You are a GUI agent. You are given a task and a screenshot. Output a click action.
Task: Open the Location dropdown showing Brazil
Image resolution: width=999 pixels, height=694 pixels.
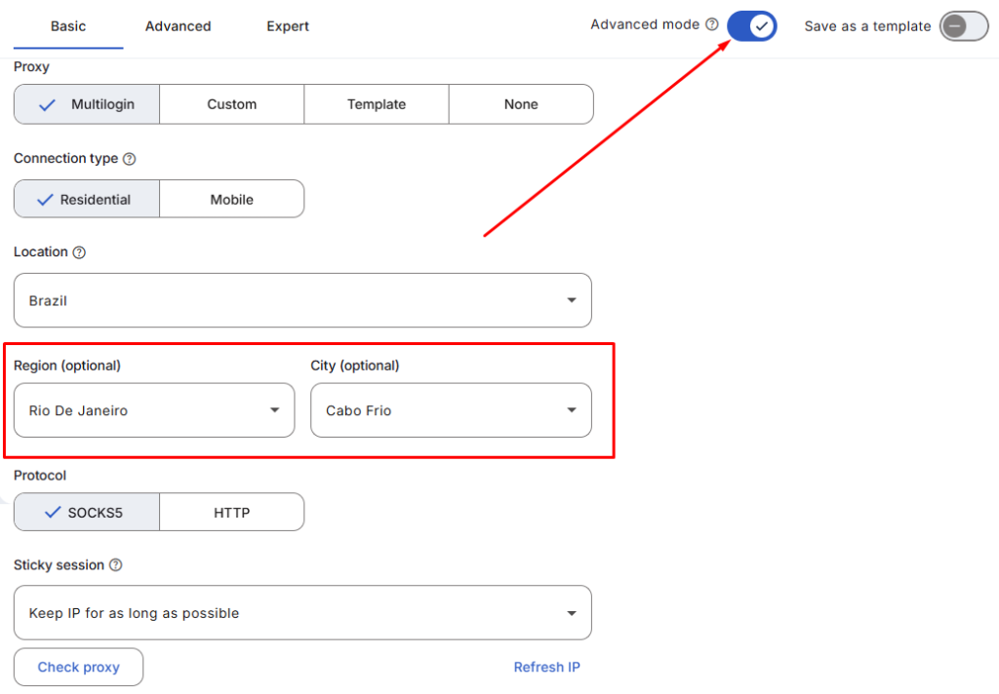pos(302,300)
